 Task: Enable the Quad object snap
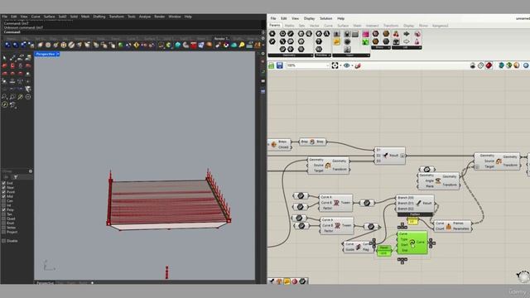click(3, 219)
